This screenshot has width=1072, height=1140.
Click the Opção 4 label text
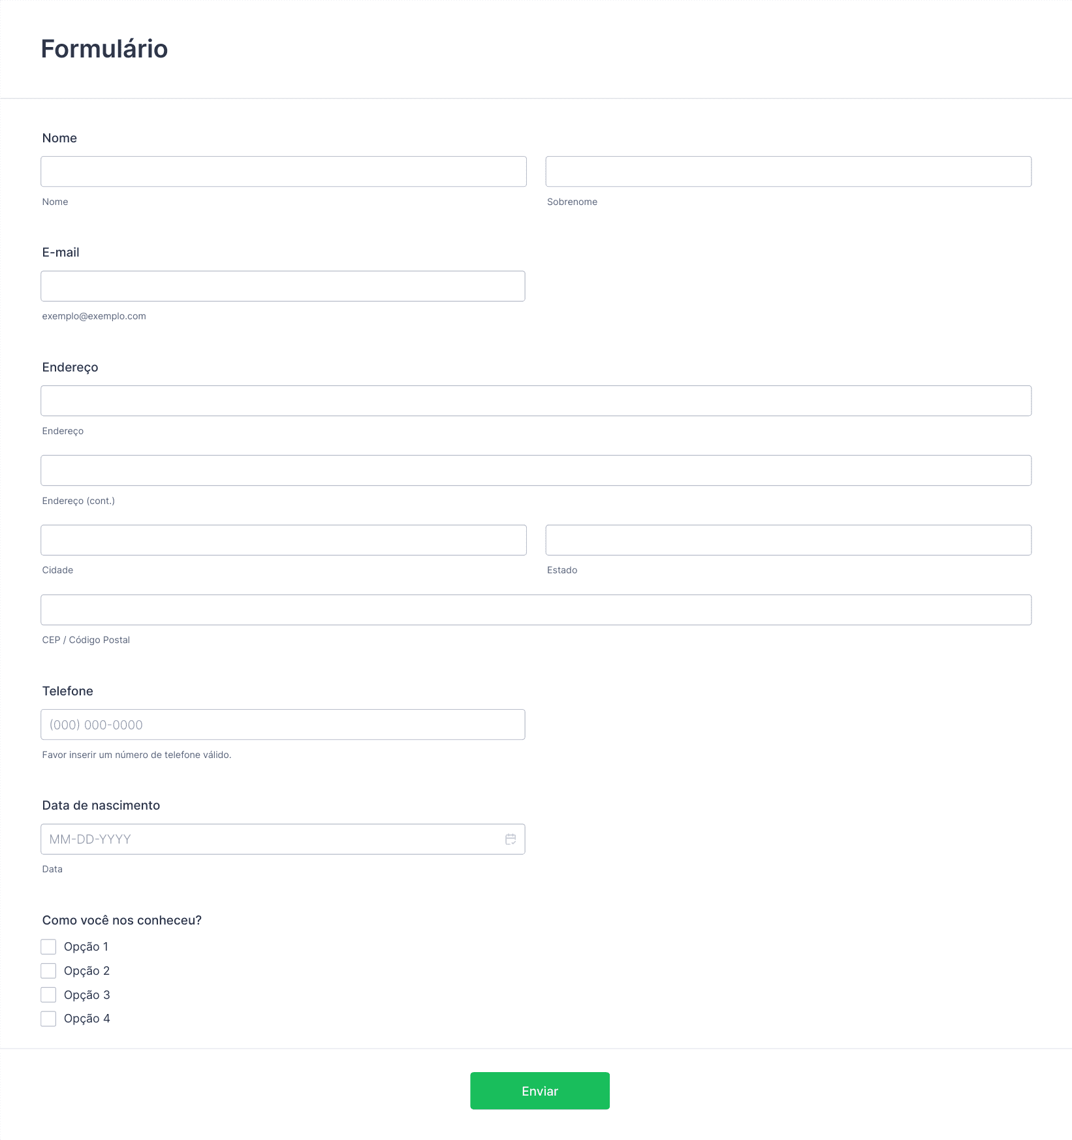click(x=87, y=1019)
